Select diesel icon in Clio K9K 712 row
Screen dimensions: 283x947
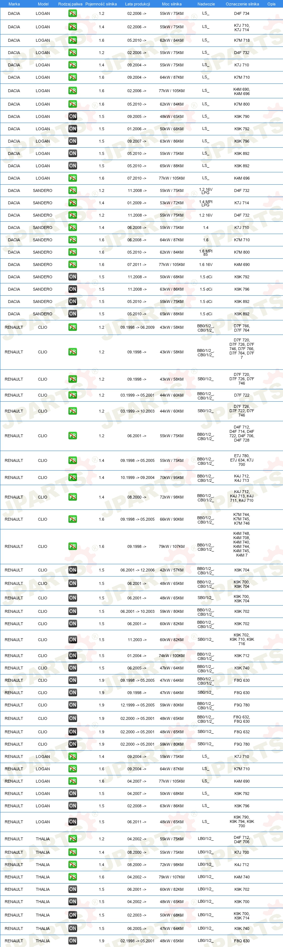(73, 656)
